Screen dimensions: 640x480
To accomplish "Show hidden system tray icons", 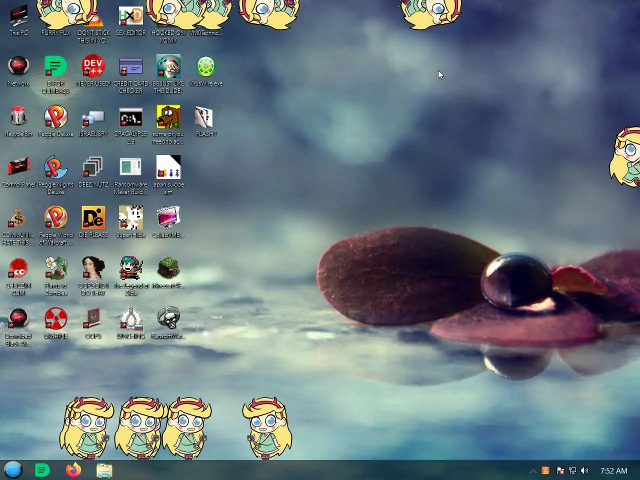I will point(533,471).
